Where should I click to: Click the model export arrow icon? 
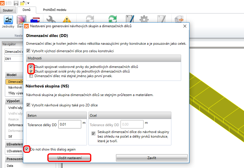click(x=179, y=19)
